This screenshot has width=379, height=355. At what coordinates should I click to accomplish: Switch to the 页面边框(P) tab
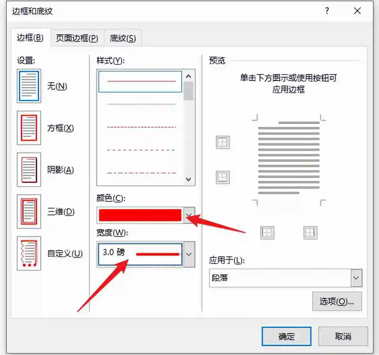tap(77, 38)
